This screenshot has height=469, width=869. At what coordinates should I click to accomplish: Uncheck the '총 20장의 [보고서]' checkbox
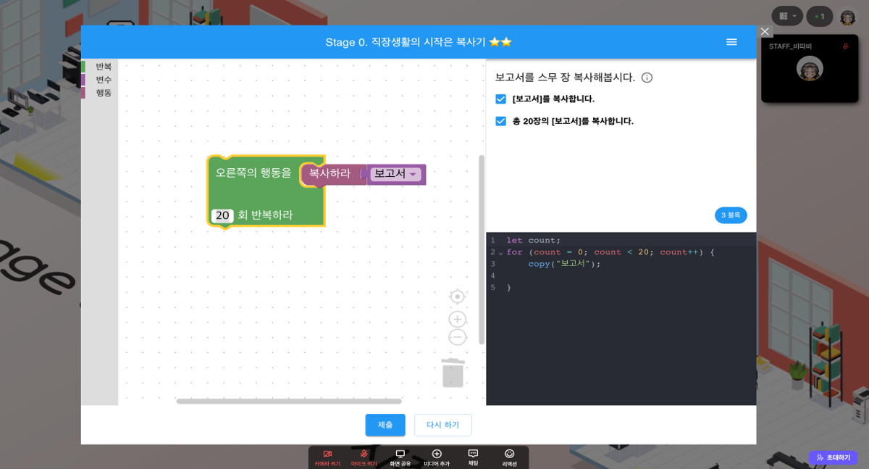pos(500,121)
